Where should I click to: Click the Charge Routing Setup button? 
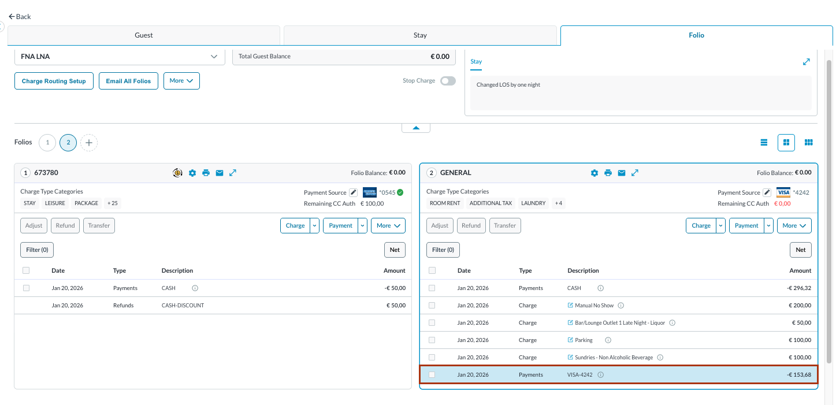[54, 81]
